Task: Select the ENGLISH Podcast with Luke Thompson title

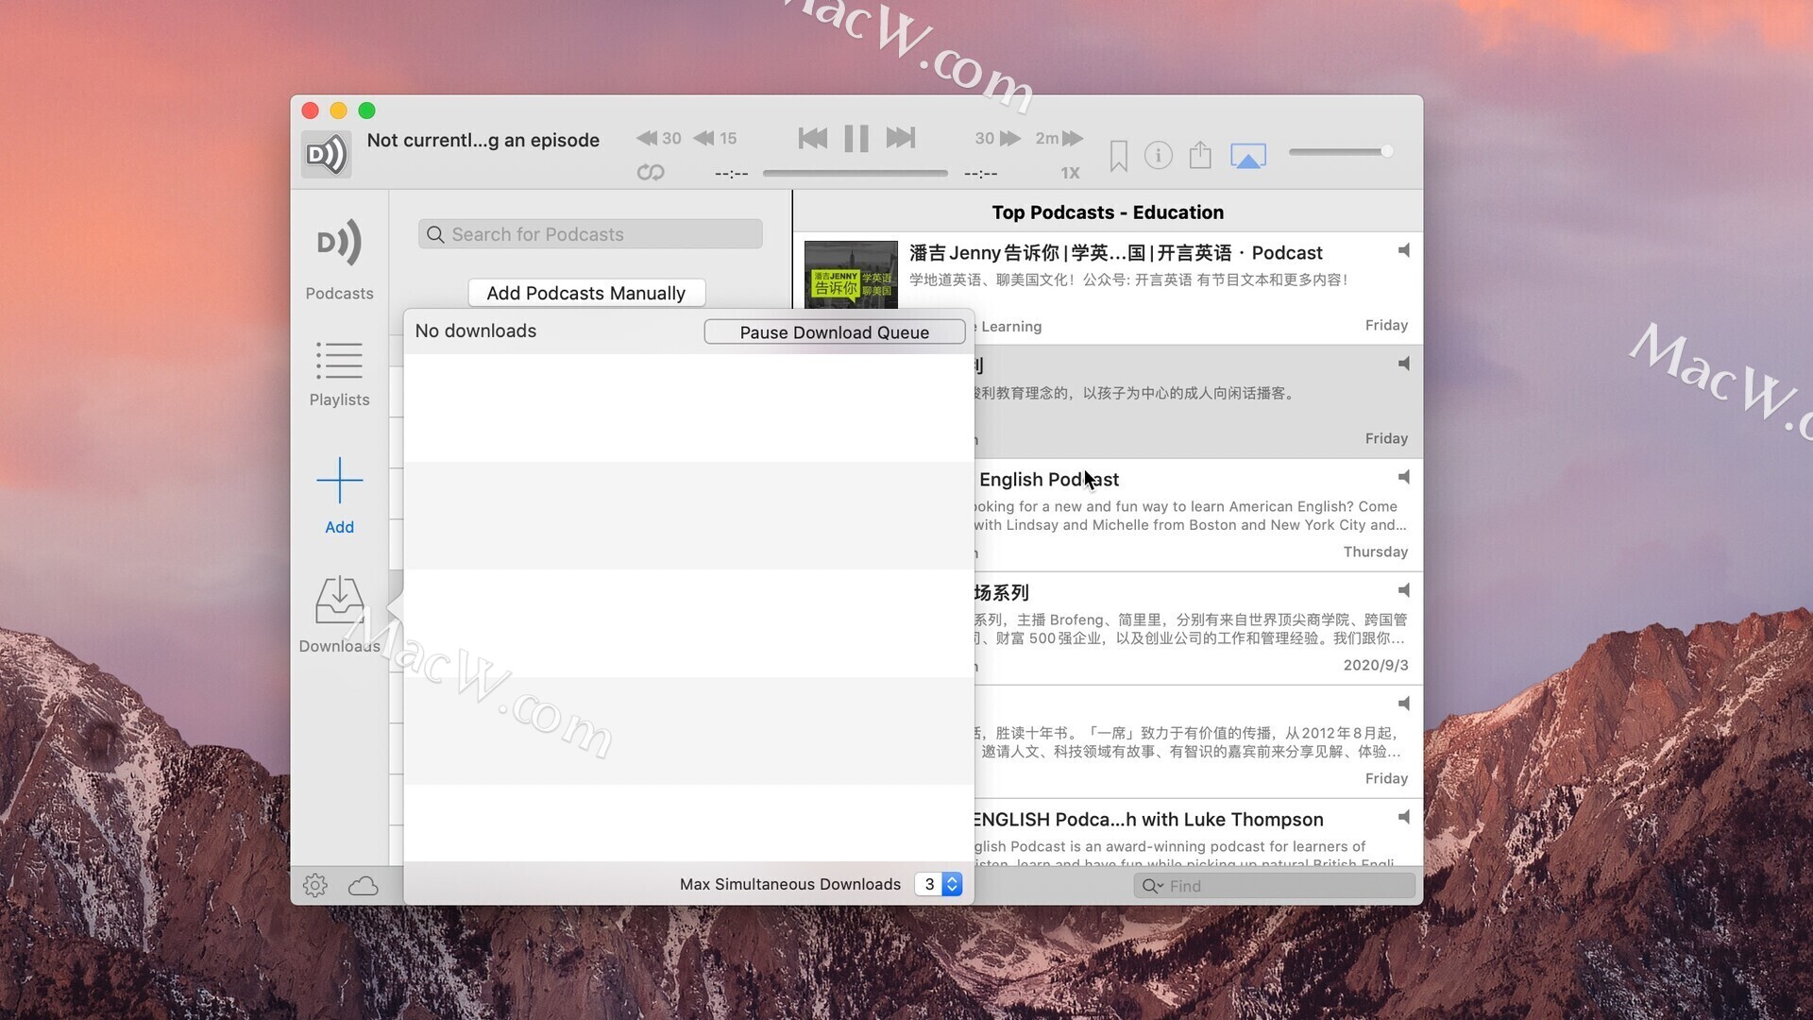Action: point(1148,820)
